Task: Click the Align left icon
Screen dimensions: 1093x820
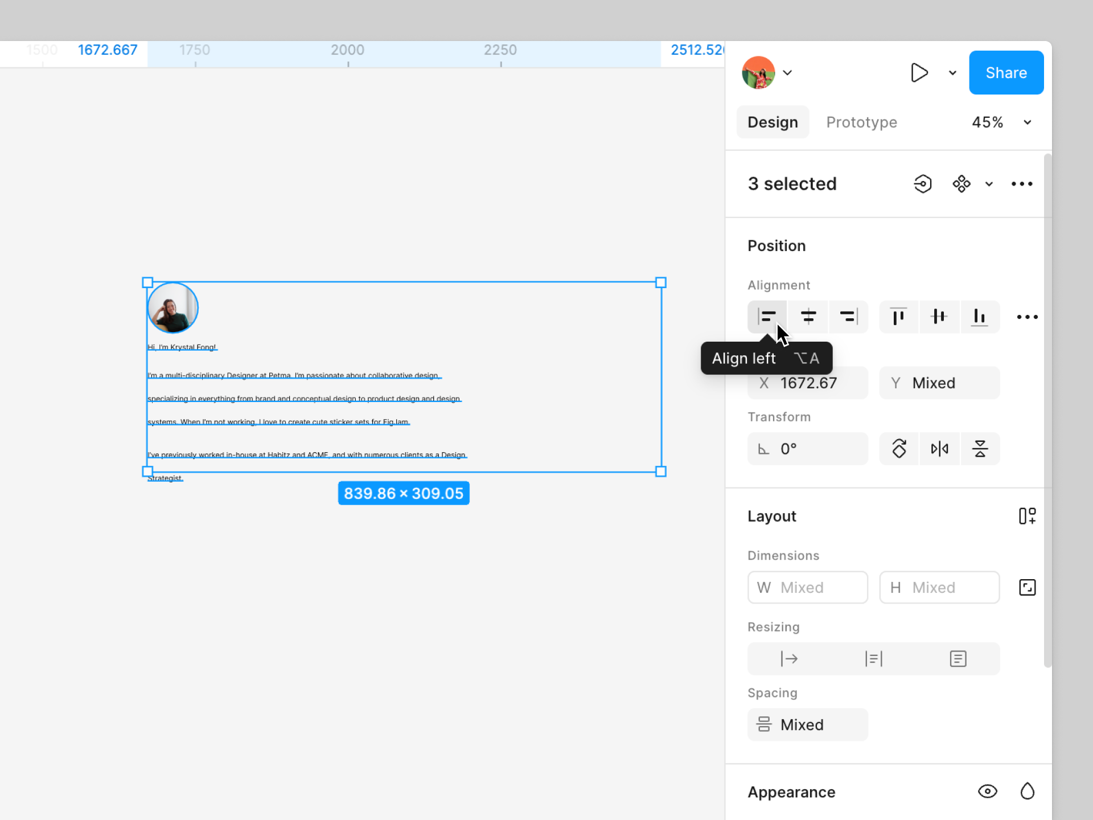Action: [x=767, y=317]
